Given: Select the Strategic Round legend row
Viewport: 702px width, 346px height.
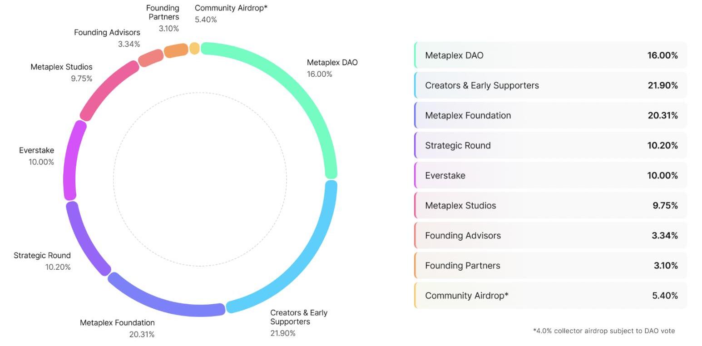Looking at the screenshot, I should point(550,145).
